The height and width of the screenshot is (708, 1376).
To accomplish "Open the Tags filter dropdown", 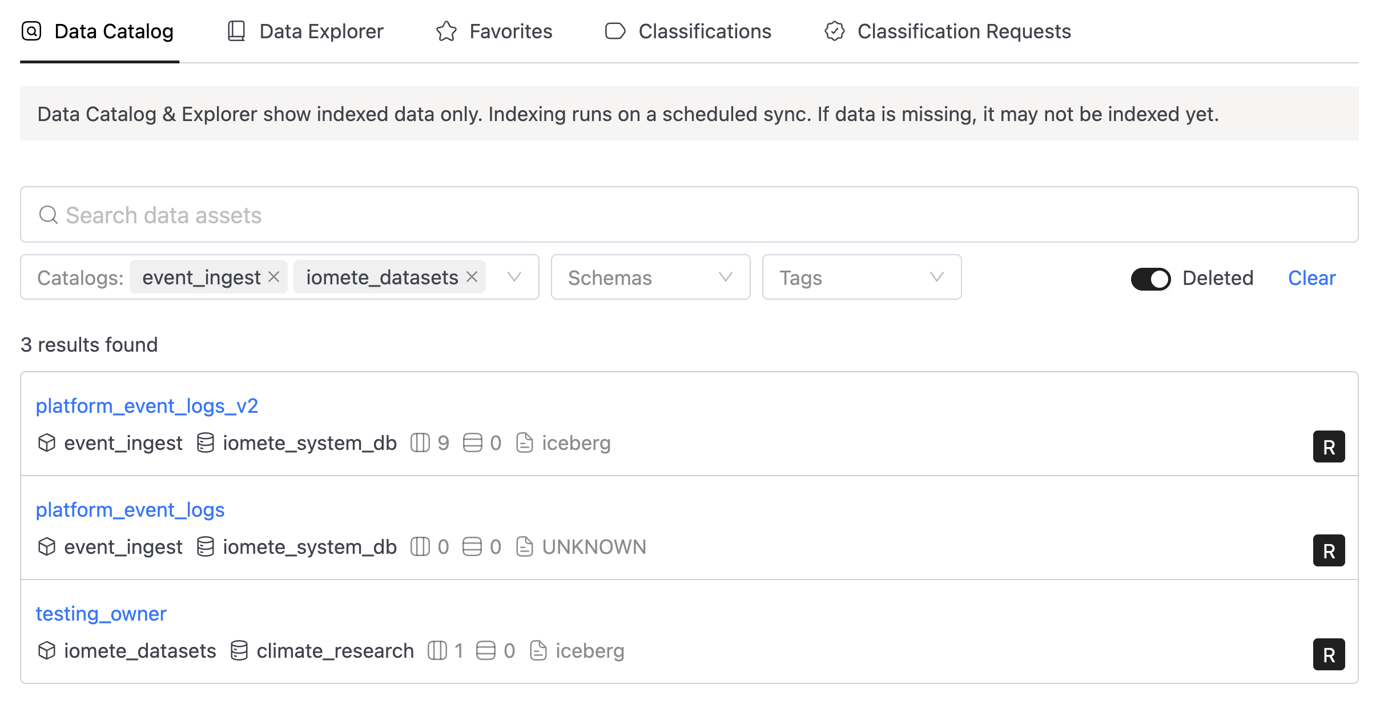I will (x=861, y=277).
